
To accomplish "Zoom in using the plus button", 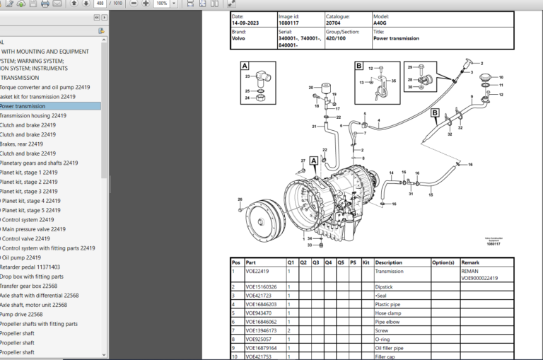I will pyautogui.click(x=145, y=4).
